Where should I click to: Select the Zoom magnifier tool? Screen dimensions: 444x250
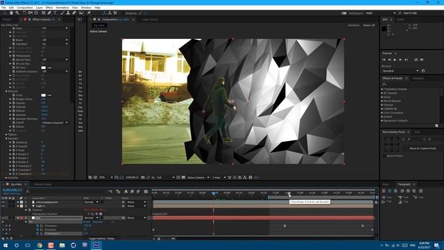(x=17, y=13)
